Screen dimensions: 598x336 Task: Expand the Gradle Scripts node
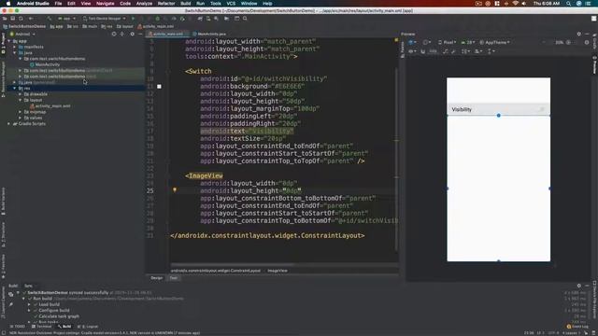[9, 124]
